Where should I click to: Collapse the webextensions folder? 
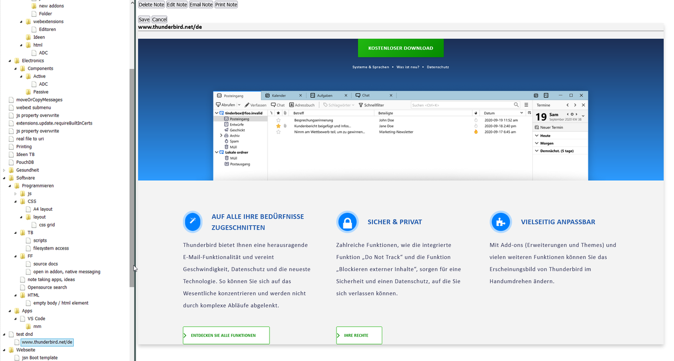[22, 22]
